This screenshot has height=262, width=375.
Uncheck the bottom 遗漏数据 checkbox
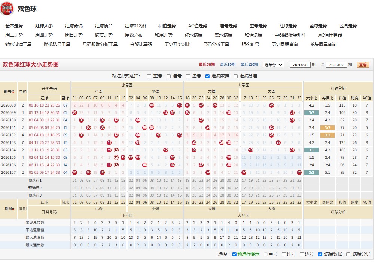click(x=320, y=255)
